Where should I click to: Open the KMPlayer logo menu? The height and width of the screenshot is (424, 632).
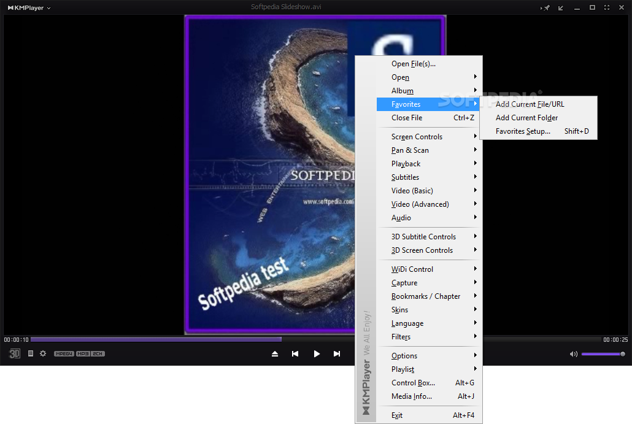coord(29,7)
